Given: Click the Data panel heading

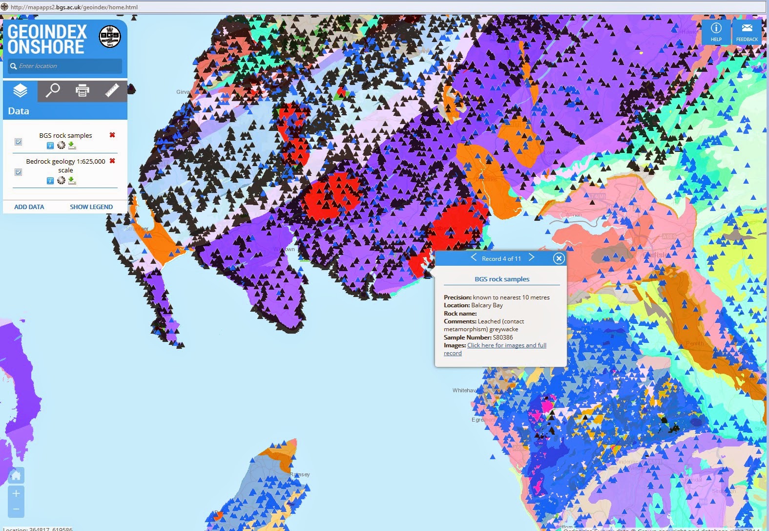Looking at the screenshot, I should (19, 111).
